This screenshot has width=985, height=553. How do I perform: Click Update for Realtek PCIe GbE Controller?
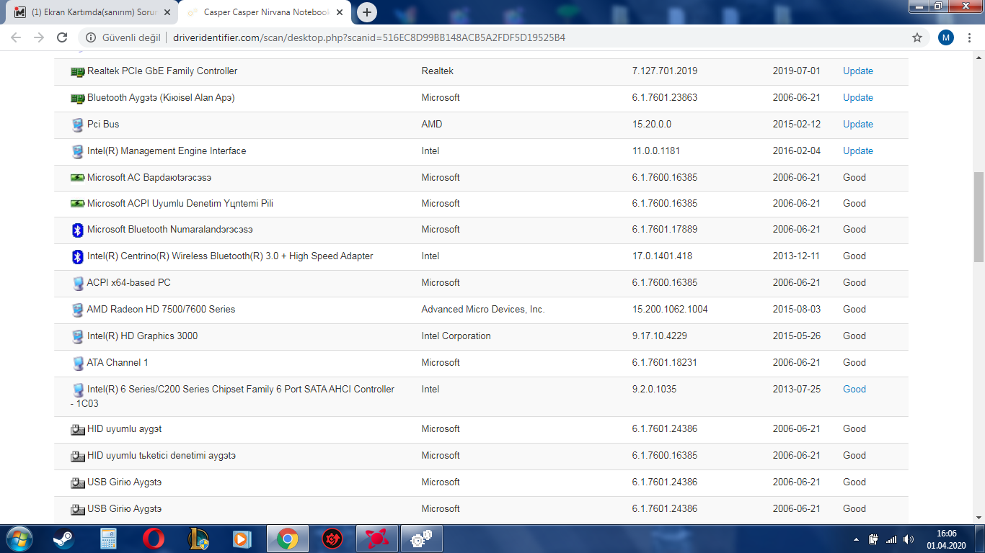click(858, 71)
